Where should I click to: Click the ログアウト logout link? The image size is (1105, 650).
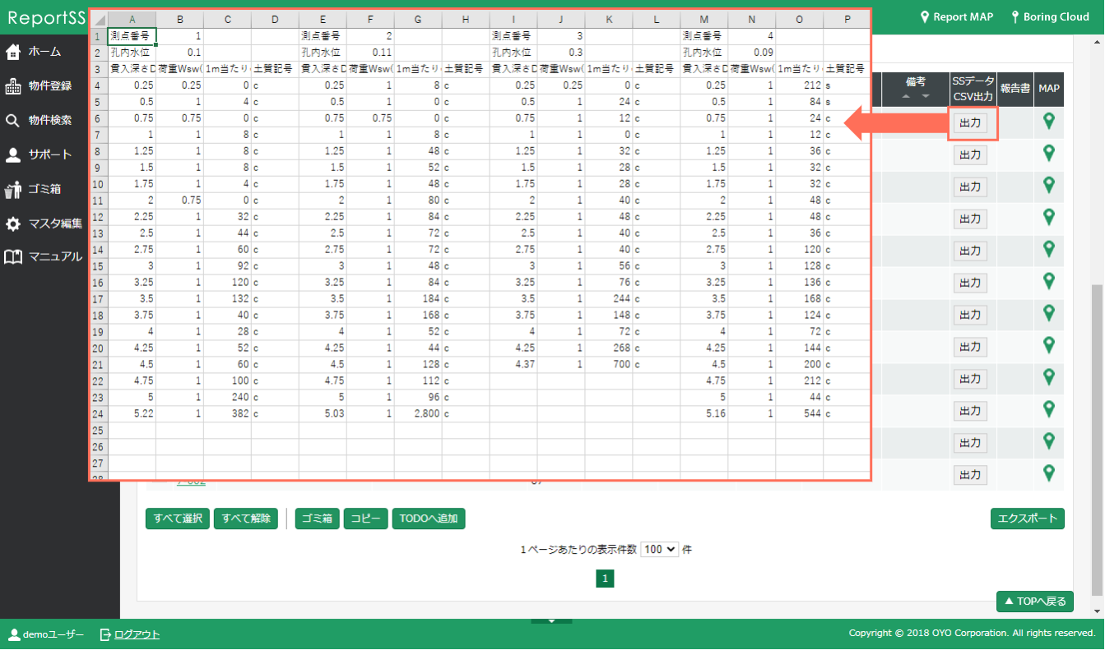click(x=129, y=634)
